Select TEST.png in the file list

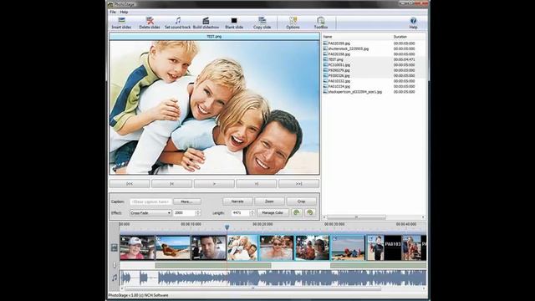click(336, 59)
